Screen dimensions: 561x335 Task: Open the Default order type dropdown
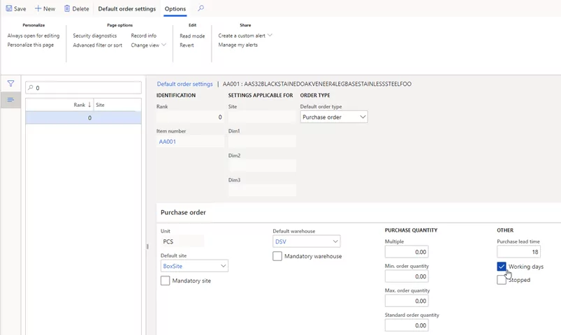363,117
